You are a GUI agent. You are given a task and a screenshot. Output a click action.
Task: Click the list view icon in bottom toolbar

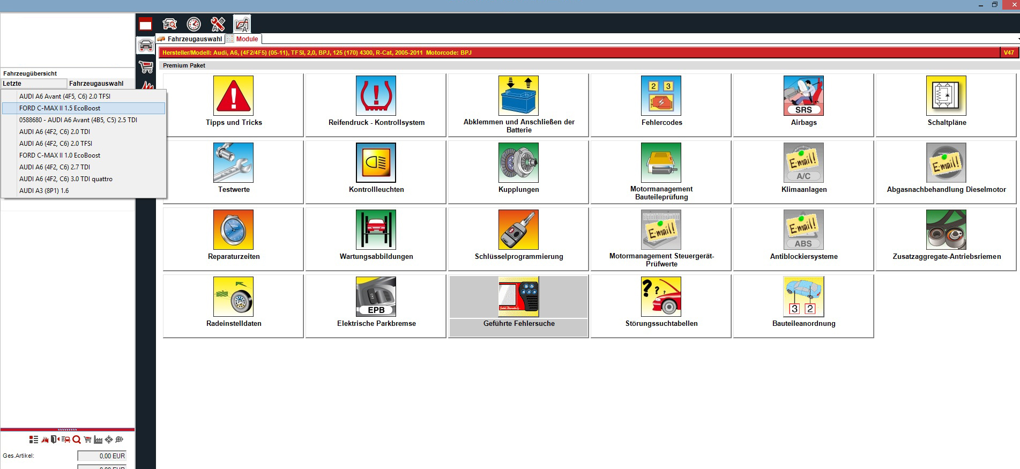[x=34, y=440]
